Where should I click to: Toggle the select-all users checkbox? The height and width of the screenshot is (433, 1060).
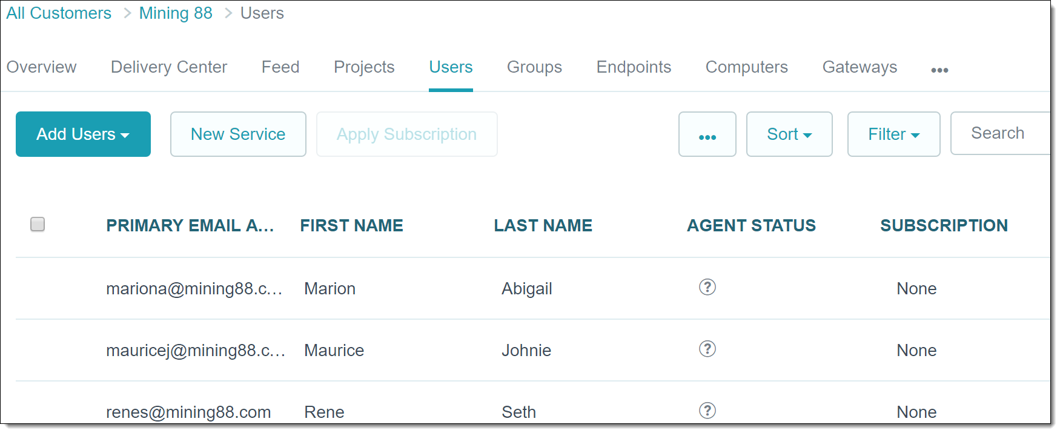(x=38, y=224)
